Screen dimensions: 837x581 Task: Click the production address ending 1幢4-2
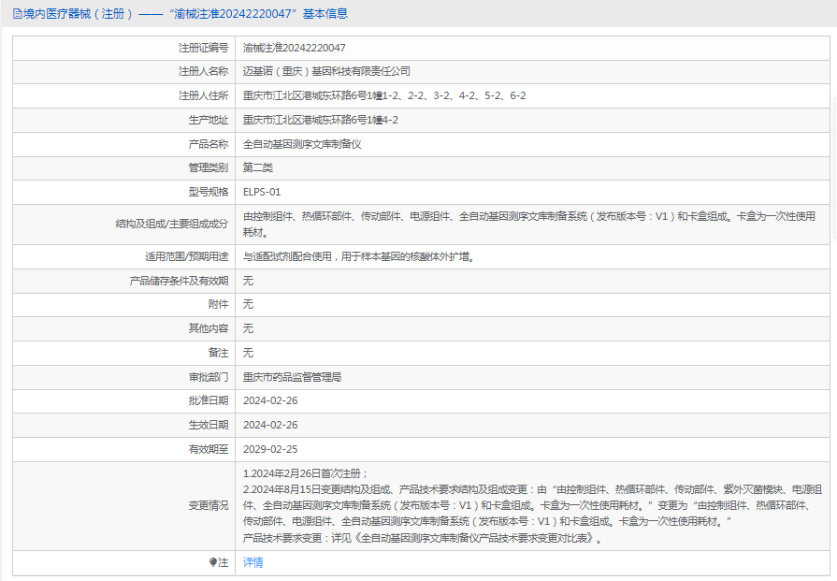pyautogui.click(x=320, y=120)
